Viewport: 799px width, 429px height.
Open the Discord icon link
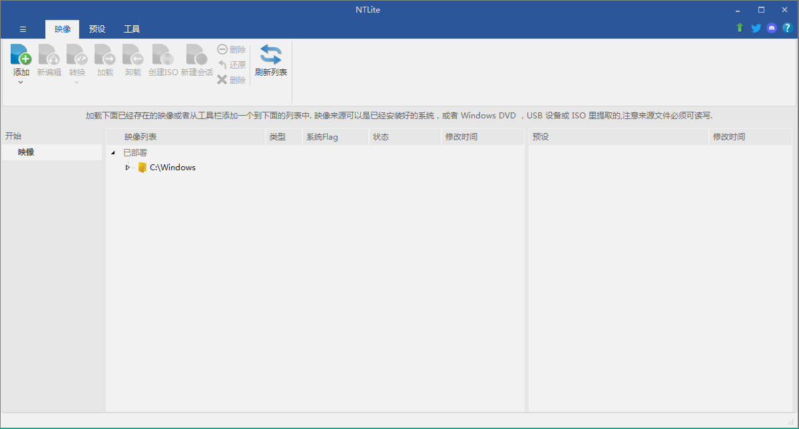(x=772, y=28)
